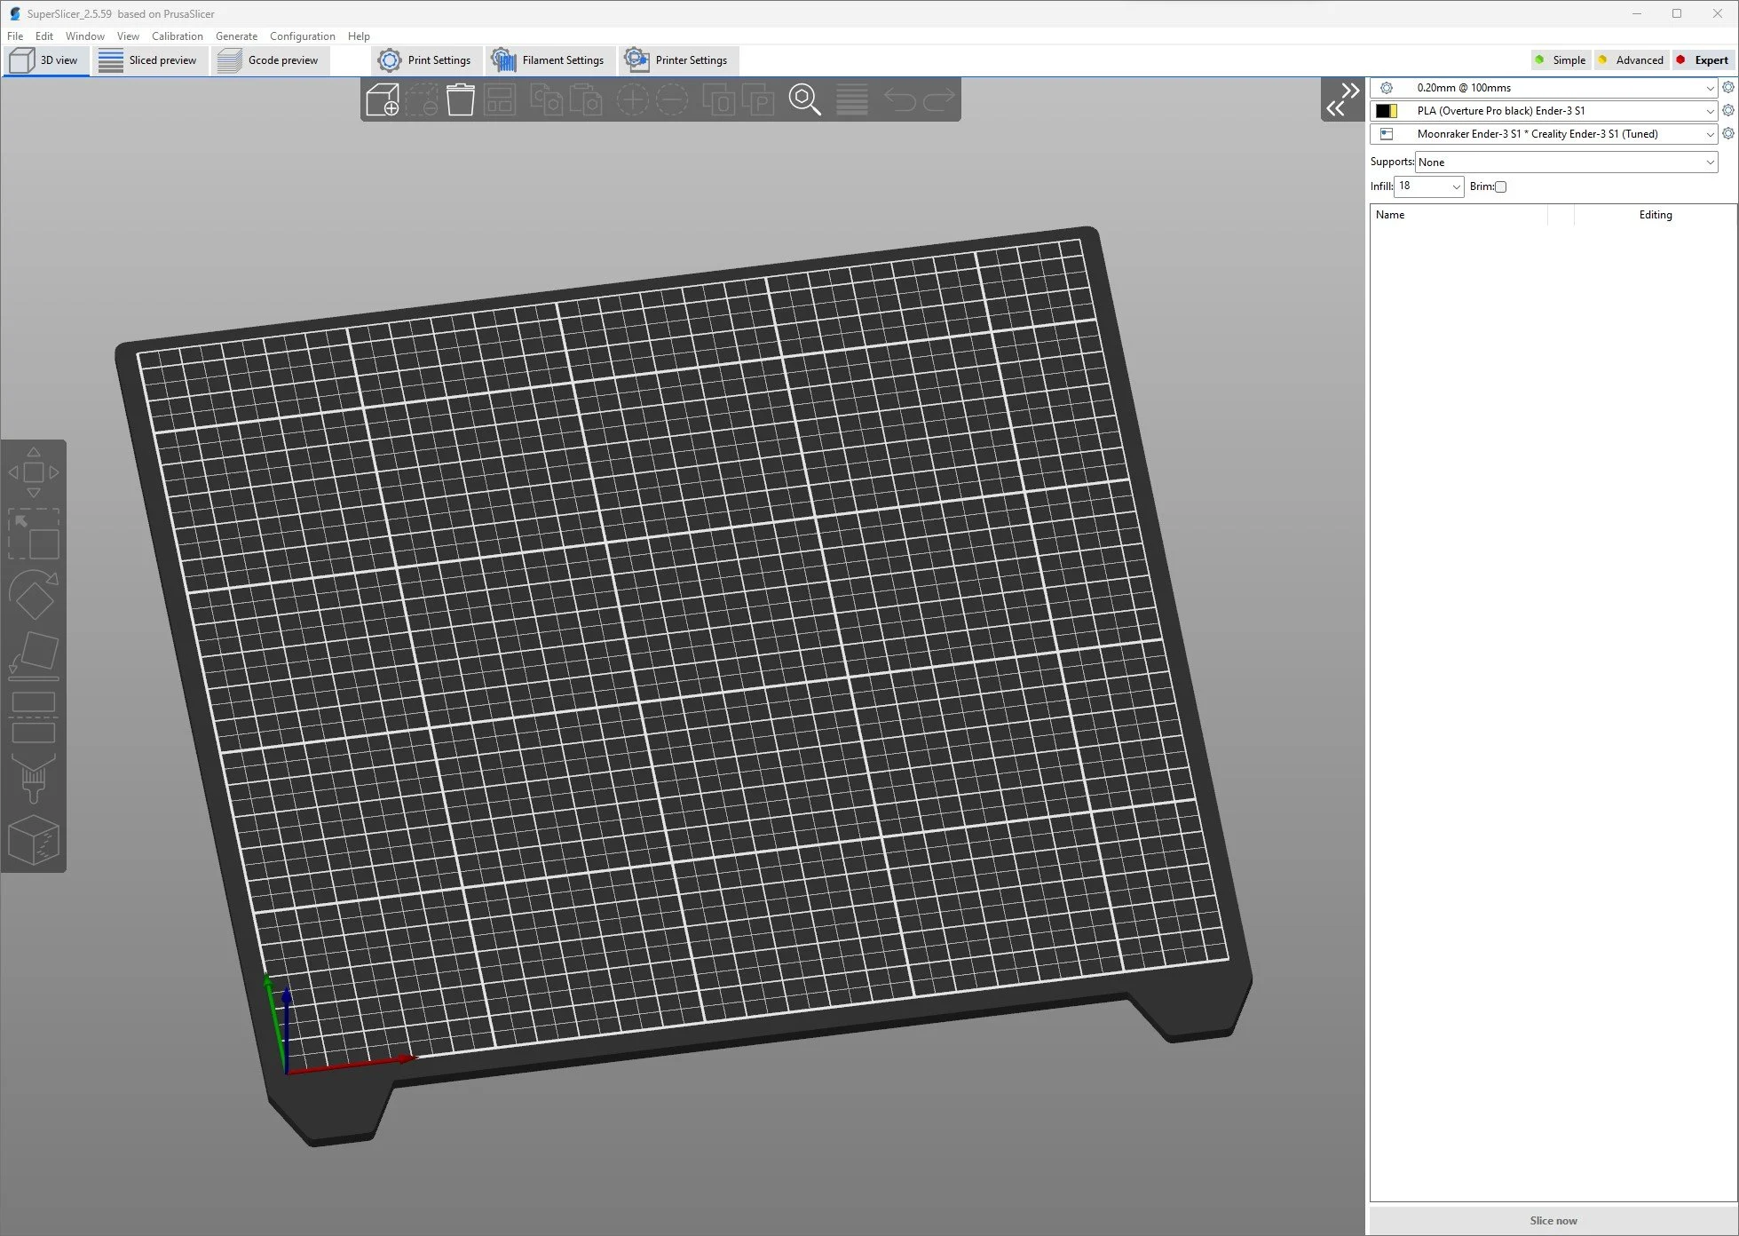Click the Remove instance minus icon
The height and width of the screenshot is (1236, 1739).
pyautogui.click(x=672, y=99)
